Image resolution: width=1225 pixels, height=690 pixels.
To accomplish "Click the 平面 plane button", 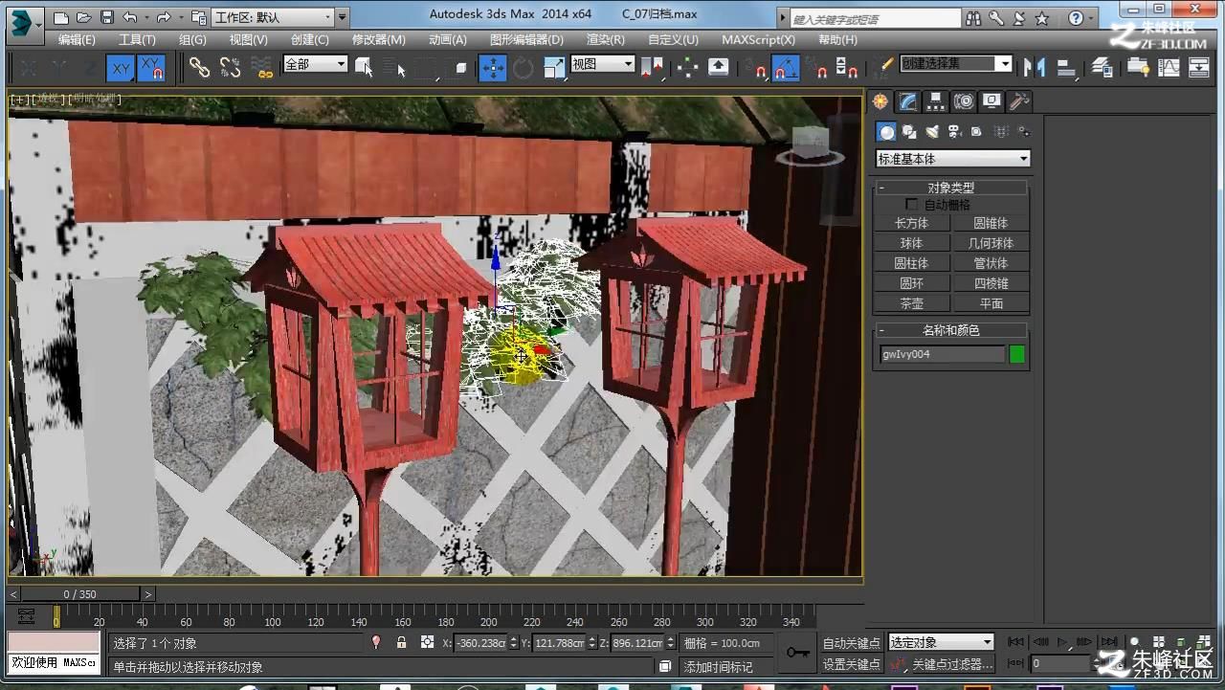I will click(991, 303).
